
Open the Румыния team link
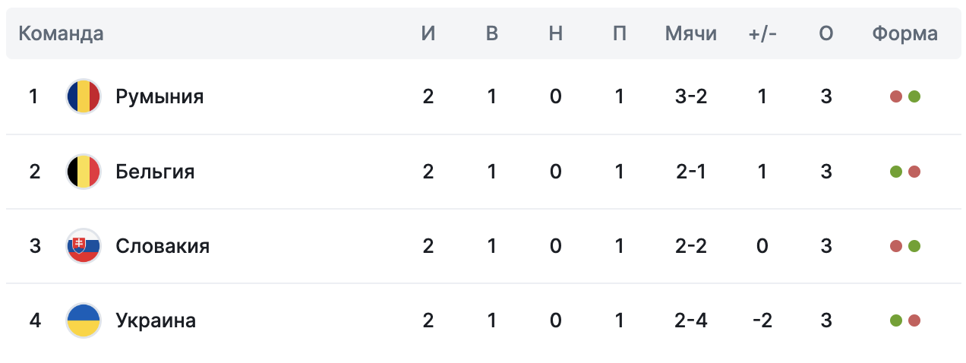tap(159, 97)
